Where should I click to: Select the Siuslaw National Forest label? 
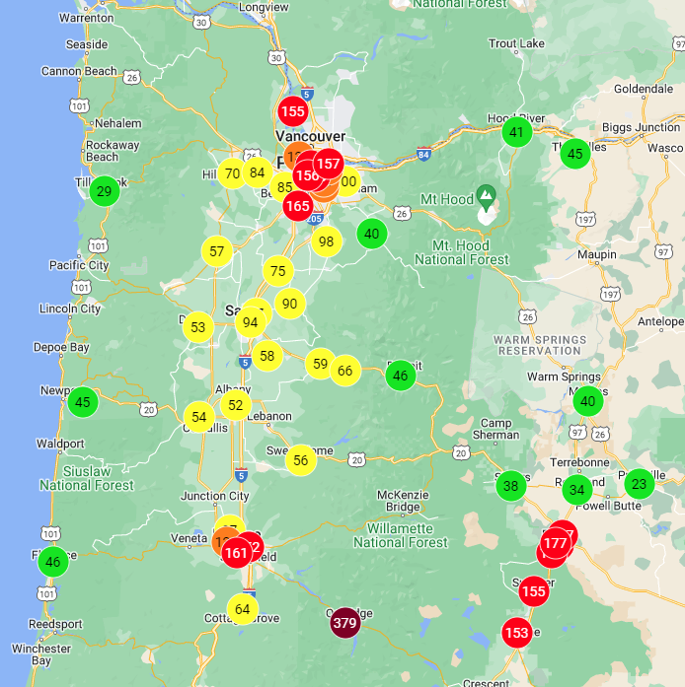[87, 478]
